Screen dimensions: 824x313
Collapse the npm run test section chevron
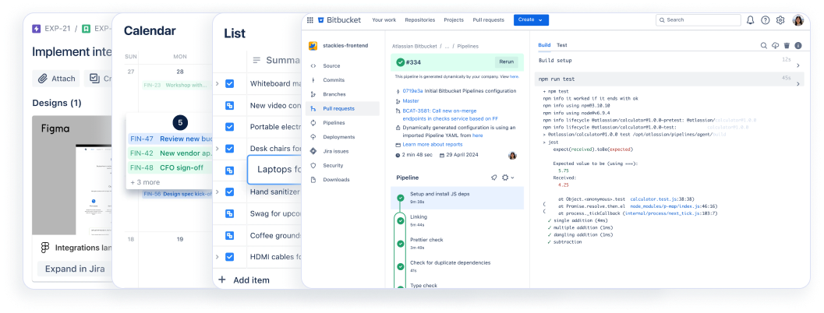(x=797, y=84)
